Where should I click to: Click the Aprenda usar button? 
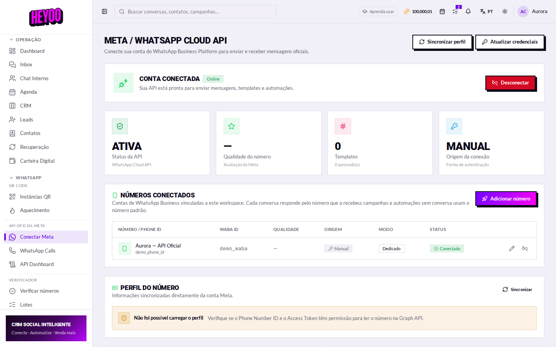378,12
